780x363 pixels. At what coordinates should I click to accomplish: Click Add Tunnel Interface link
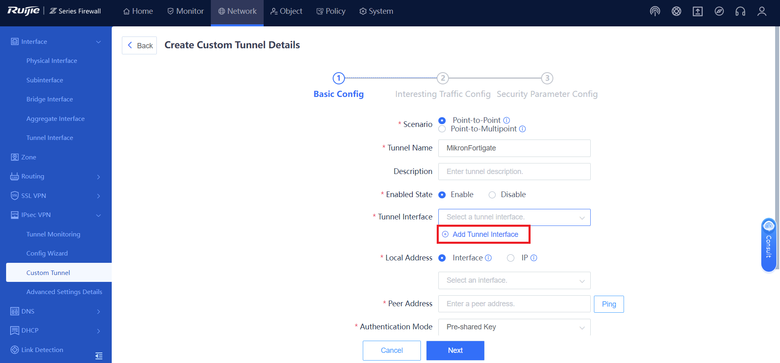[x=485, y=234]
